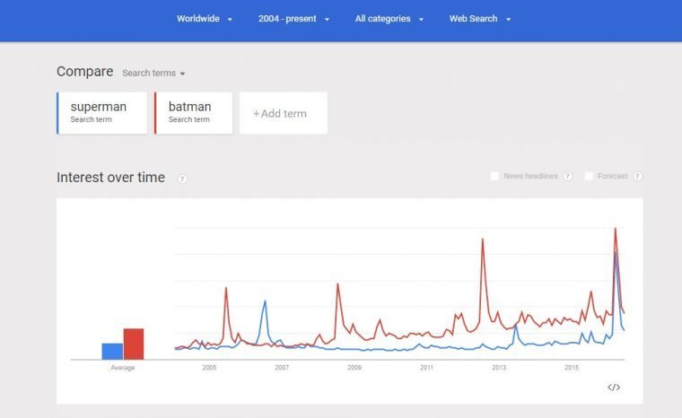Enable the Forecast checkbox

589,176
